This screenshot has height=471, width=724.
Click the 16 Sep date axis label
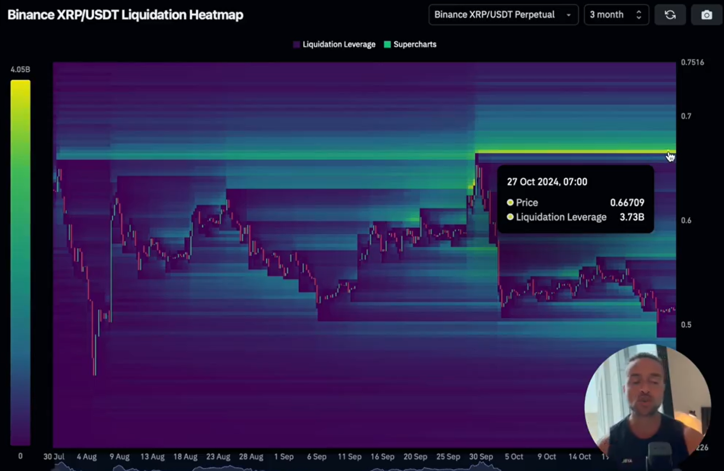pyautogui.click(x=383, y=456)
